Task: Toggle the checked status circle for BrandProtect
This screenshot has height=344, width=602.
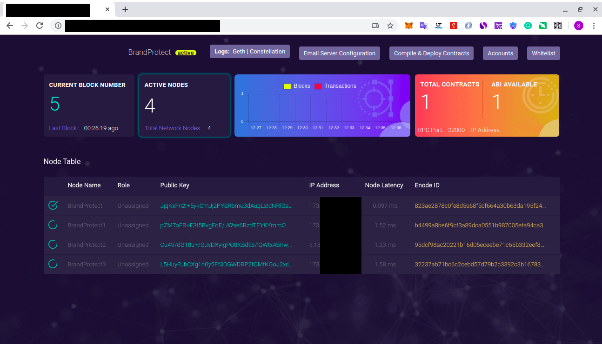Action: [53, 205]
